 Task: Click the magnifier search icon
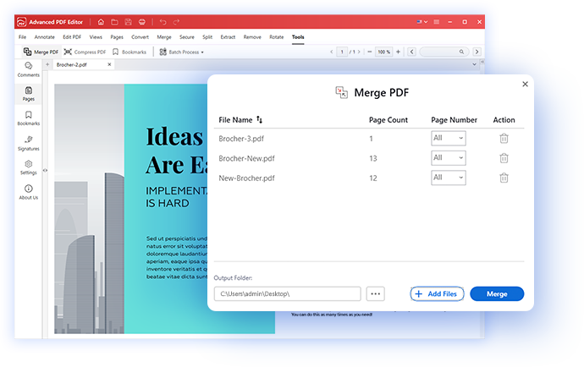pyautogui.click(x=461, y=52)
